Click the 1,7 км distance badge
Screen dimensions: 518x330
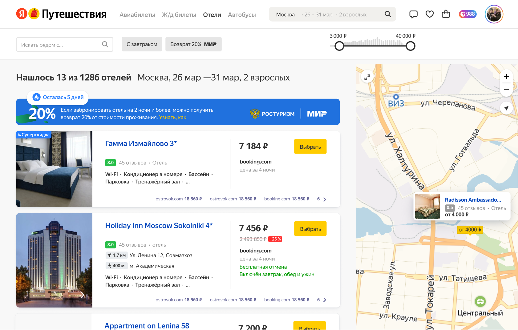[116, 255]
